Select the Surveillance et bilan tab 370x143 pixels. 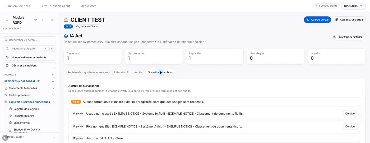(x=160, y=72)
